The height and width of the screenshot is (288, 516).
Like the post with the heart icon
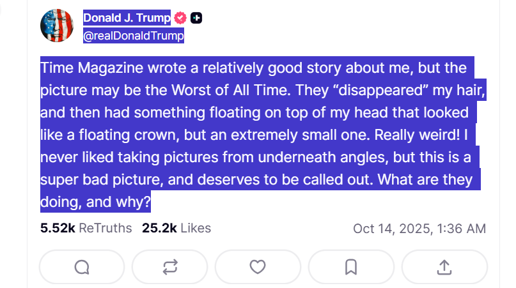tap(258, 267)
